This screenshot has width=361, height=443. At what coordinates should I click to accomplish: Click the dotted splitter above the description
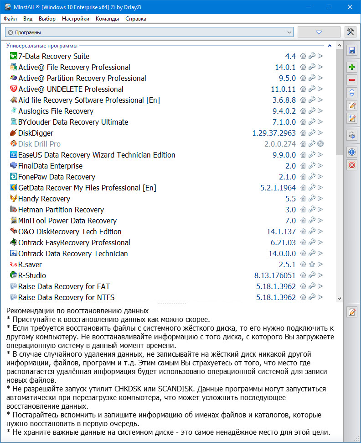(x=171, y=303)
